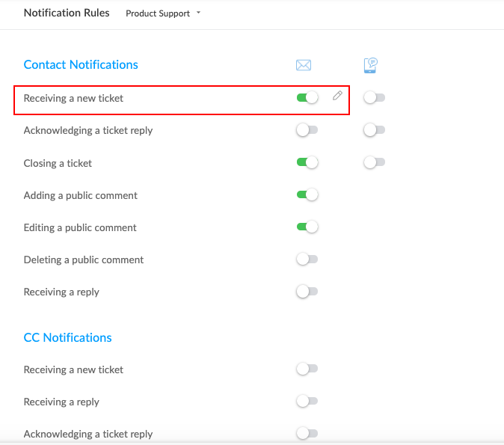Click the CC Notifications section heading
The width and height of the screenshot is (504, 445).
point(67,338)
